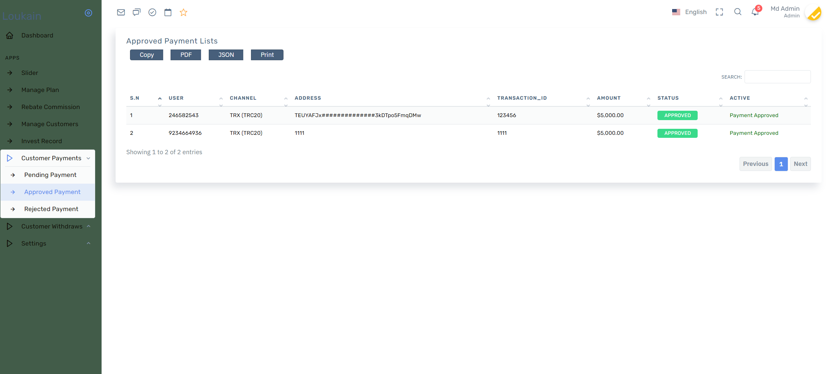Toggle fullscreen mode icon
This screenshot has width=828, height=374.
pos(719,12)
